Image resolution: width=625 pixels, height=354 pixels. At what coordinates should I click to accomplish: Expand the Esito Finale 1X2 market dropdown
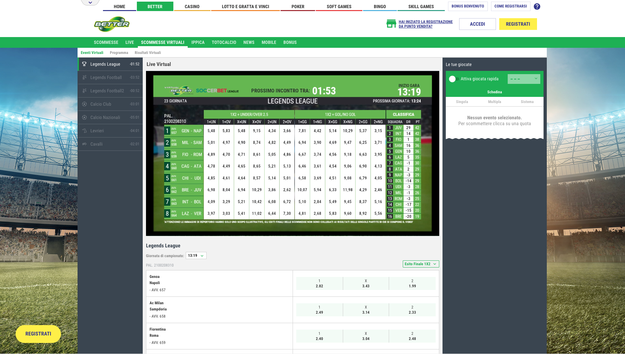point(421,264)
